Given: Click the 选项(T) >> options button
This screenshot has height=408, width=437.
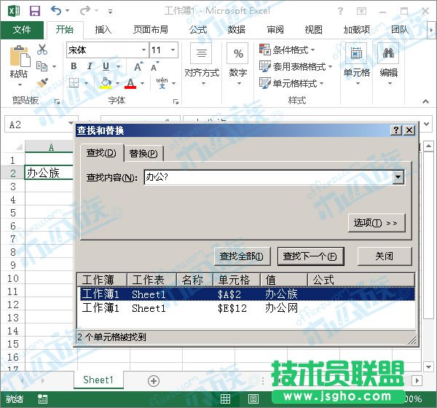Looking at the screenshot, I should tap(377, 223).
